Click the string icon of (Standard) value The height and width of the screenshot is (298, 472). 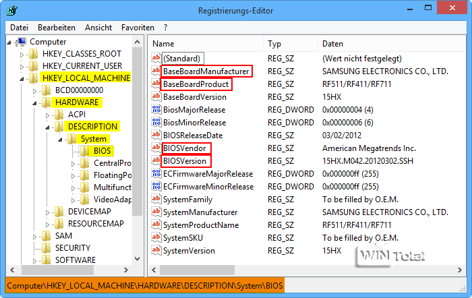156,58
